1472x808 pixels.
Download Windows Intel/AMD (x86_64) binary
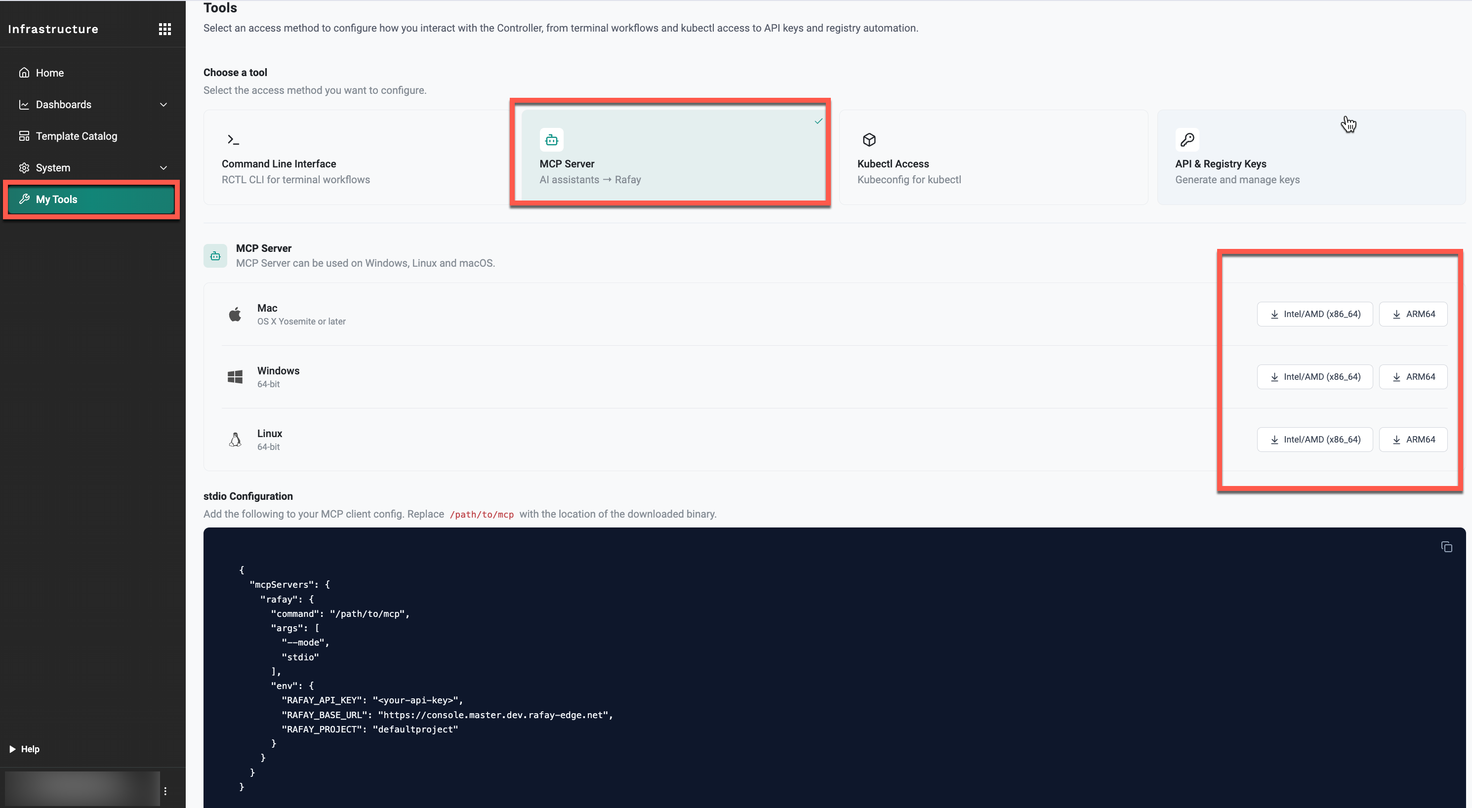1314,376
